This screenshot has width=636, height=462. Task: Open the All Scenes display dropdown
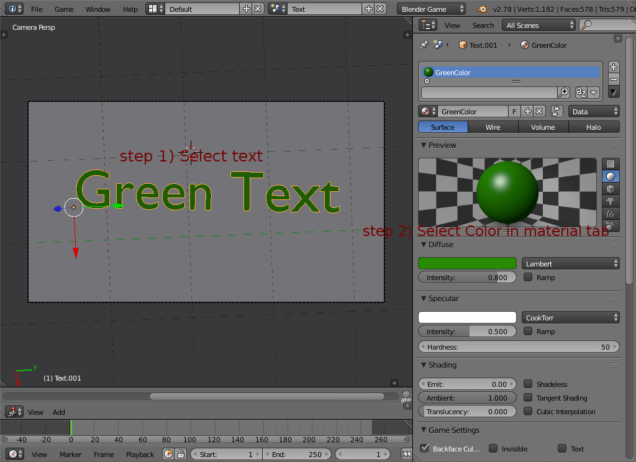point(538,25)
